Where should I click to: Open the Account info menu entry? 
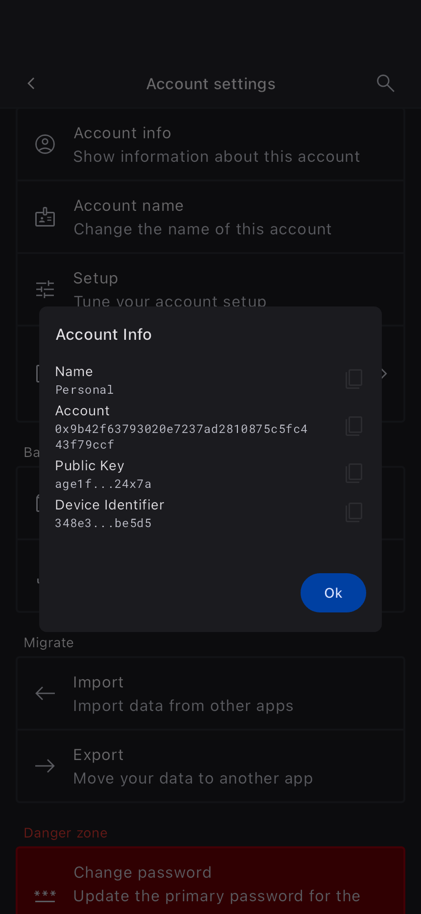pyautogui.click(x=216, y=144)
